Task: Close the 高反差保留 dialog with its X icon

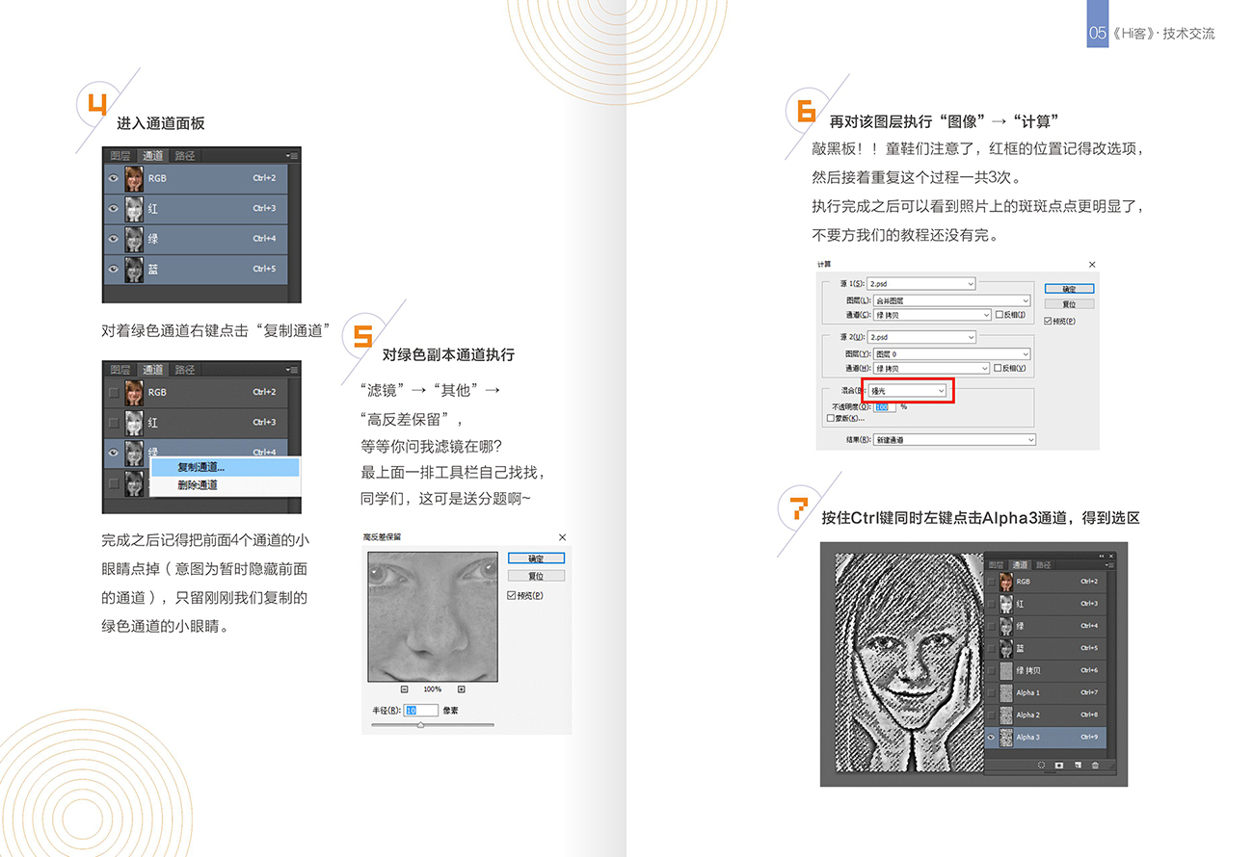Action: click(562, 537)
